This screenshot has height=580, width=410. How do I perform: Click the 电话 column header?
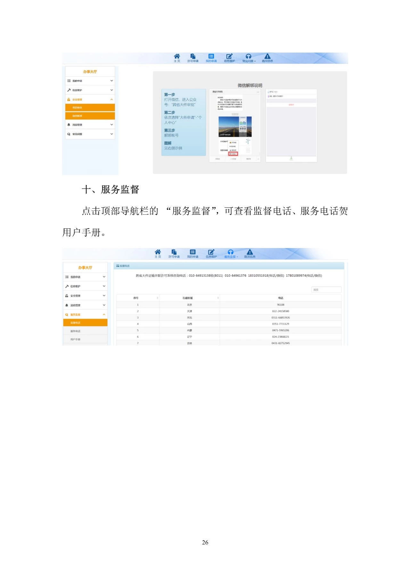(x=281, y=298)
